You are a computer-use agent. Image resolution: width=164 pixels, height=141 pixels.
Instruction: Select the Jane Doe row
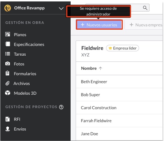(x=119, y=134)
